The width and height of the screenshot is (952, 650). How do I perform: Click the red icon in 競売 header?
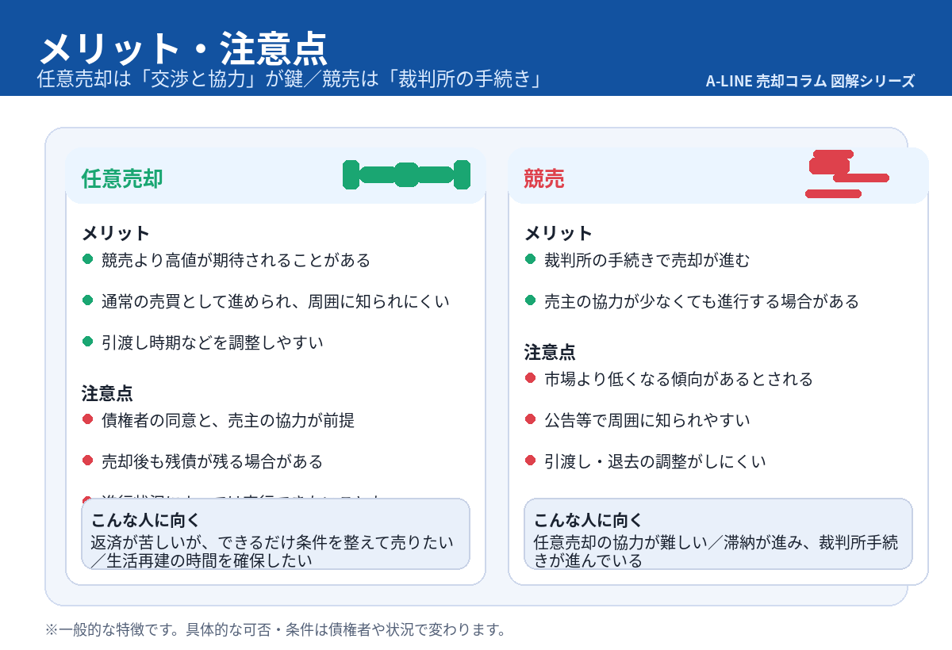point(844,174)
